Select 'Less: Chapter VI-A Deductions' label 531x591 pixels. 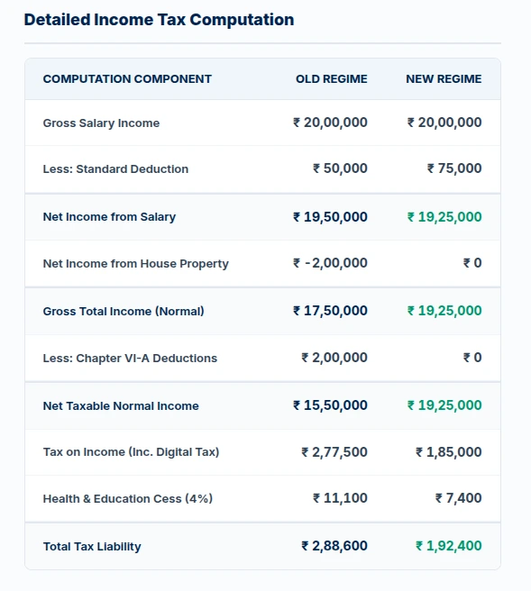point(130,358)
